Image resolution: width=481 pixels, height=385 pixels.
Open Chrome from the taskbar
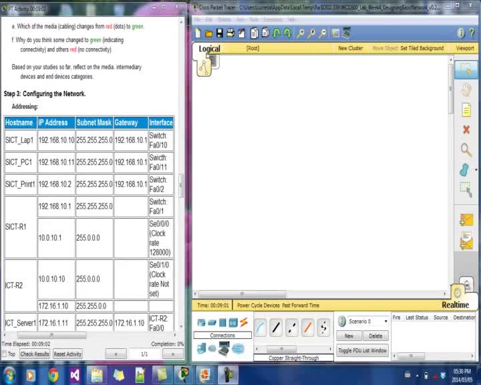pos(53,375)
